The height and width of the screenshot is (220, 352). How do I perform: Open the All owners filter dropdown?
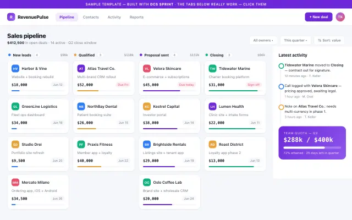tap(263, 40)
